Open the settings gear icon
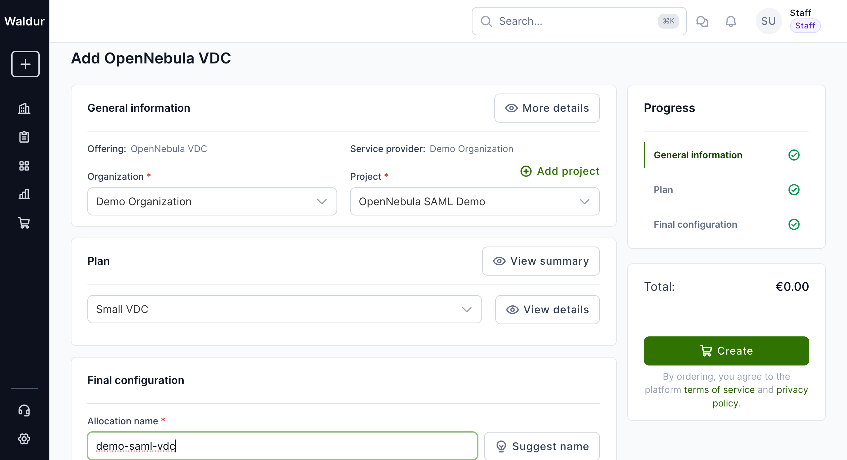 click(x=24, y=439)
